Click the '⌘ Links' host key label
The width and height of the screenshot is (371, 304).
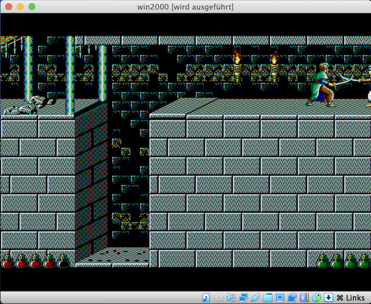(x=350, y=298)
